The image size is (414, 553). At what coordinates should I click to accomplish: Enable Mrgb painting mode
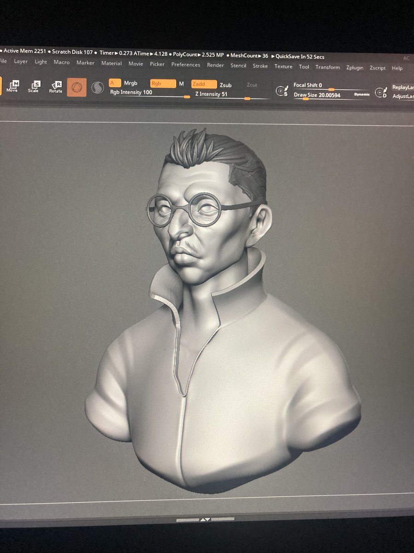pos(130,84)
